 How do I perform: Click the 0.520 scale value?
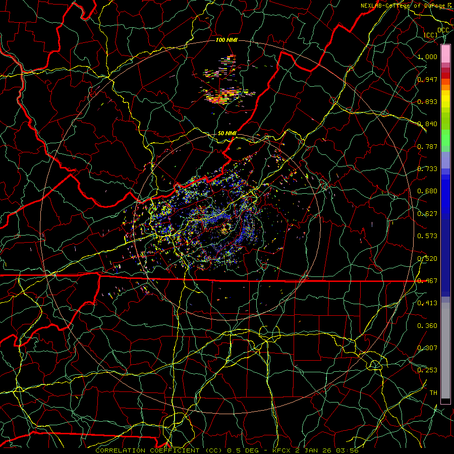coord(427,259)
